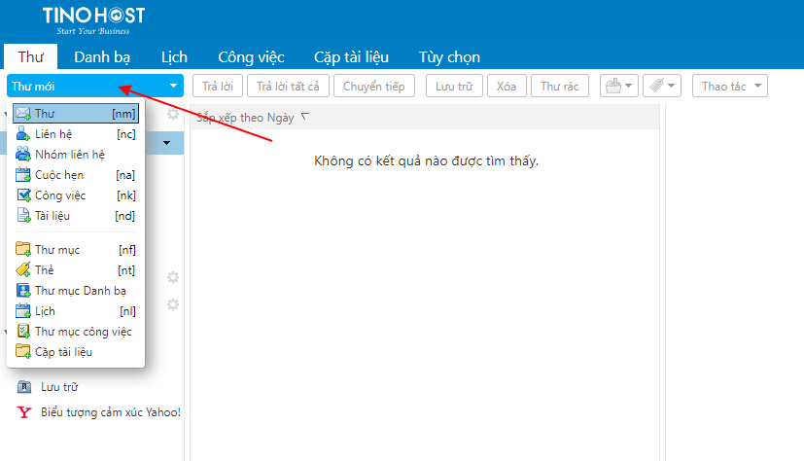Screen dimensions: 804x461
Task: Click the Thư mục Danh bạ icon
Action: point(23,291)
